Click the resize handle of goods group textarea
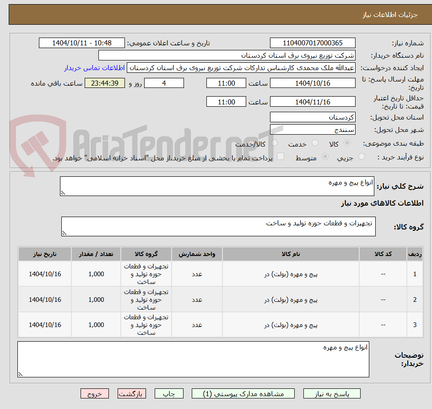Viewport: 432px width, 409px height. point(64,233)
